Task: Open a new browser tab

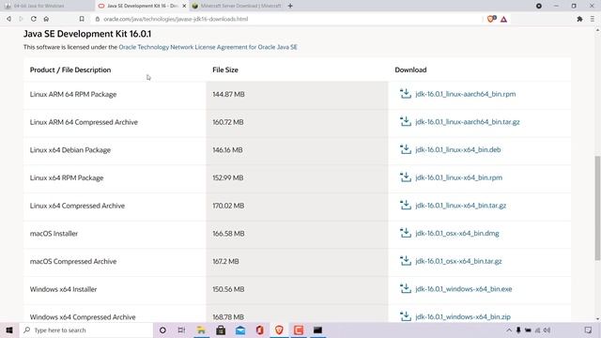Action: pyautogui.click(x=290, y=6)
